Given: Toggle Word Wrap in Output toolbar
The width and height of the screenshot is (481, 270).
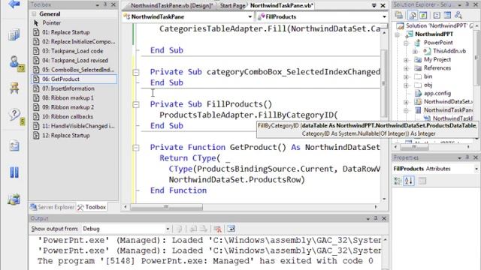Looking at the screenshot, I should coord(231,229).
